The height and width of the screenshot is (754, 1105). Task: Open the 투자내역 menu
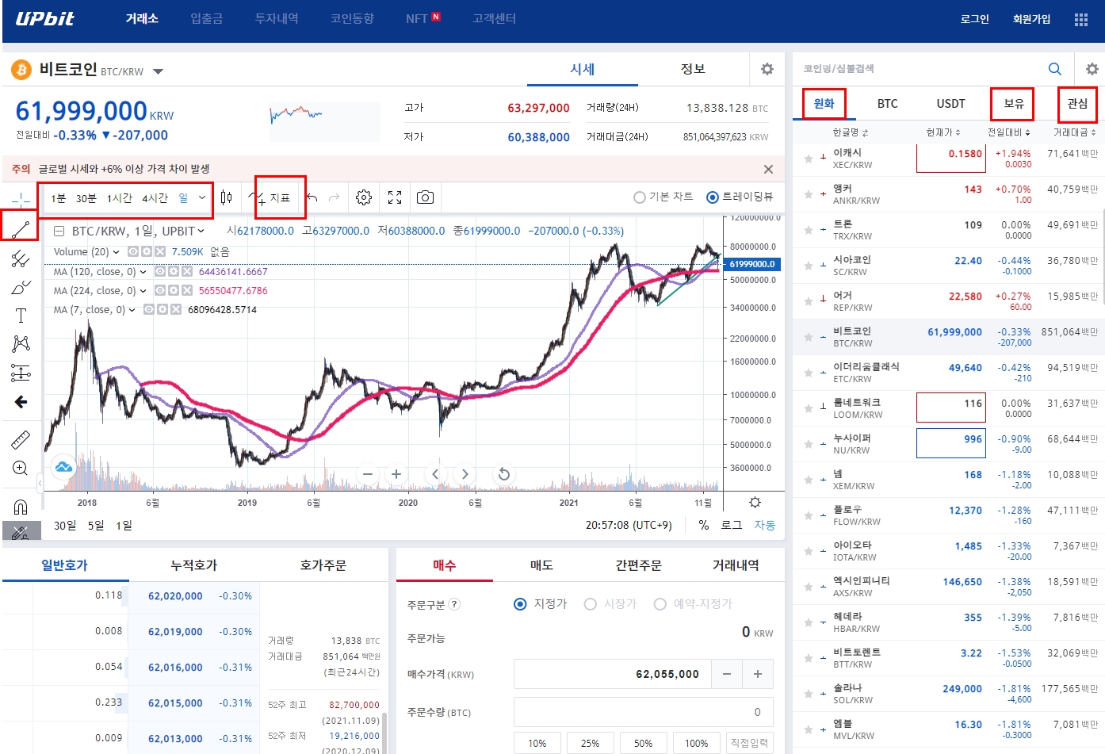277,18
